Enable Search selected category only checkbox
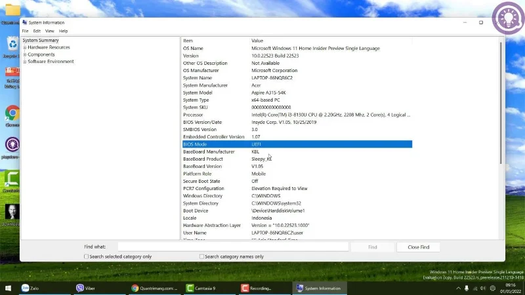 86,256
